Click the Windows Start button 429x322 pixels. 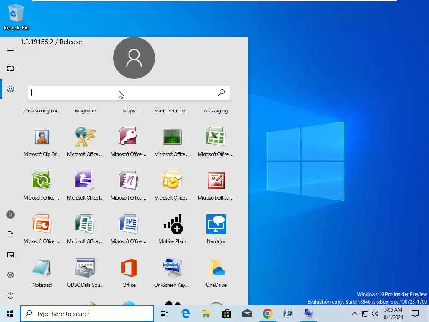pos(10,314)
